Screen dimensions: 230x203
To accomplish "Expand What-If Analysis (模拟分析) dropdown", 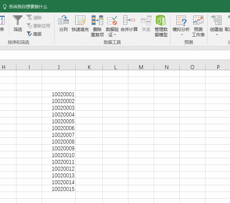I will tap(181, 35).
